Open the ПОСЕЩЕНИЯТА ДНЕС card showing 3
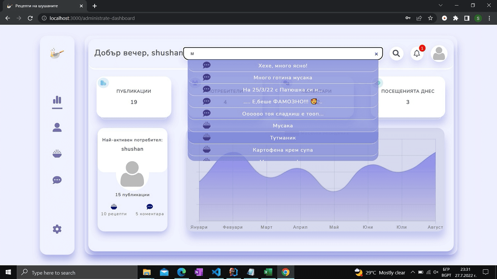Screen dimensions: 497x279 coord(408,97)
